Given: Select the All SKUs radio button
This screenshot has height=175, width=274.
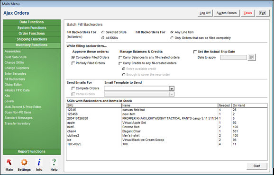Looking at the screenshot, I should tap(103, 38).
